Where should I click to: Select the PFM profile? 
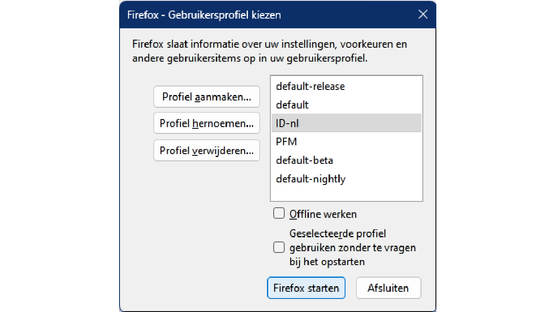[286, 142]
